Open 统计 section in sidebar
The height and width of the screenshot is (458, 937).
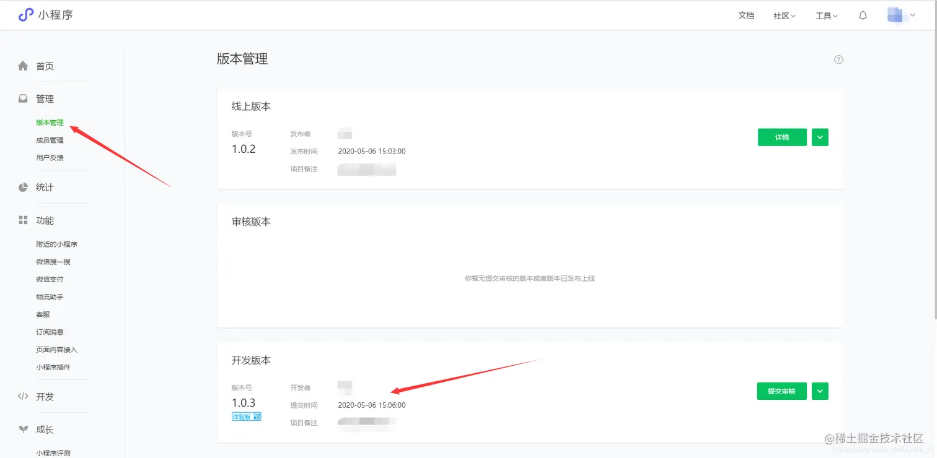point(45,187)
